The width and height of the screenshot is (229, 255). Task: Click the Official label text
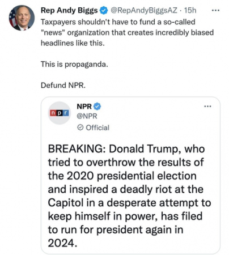coord(97,127)
